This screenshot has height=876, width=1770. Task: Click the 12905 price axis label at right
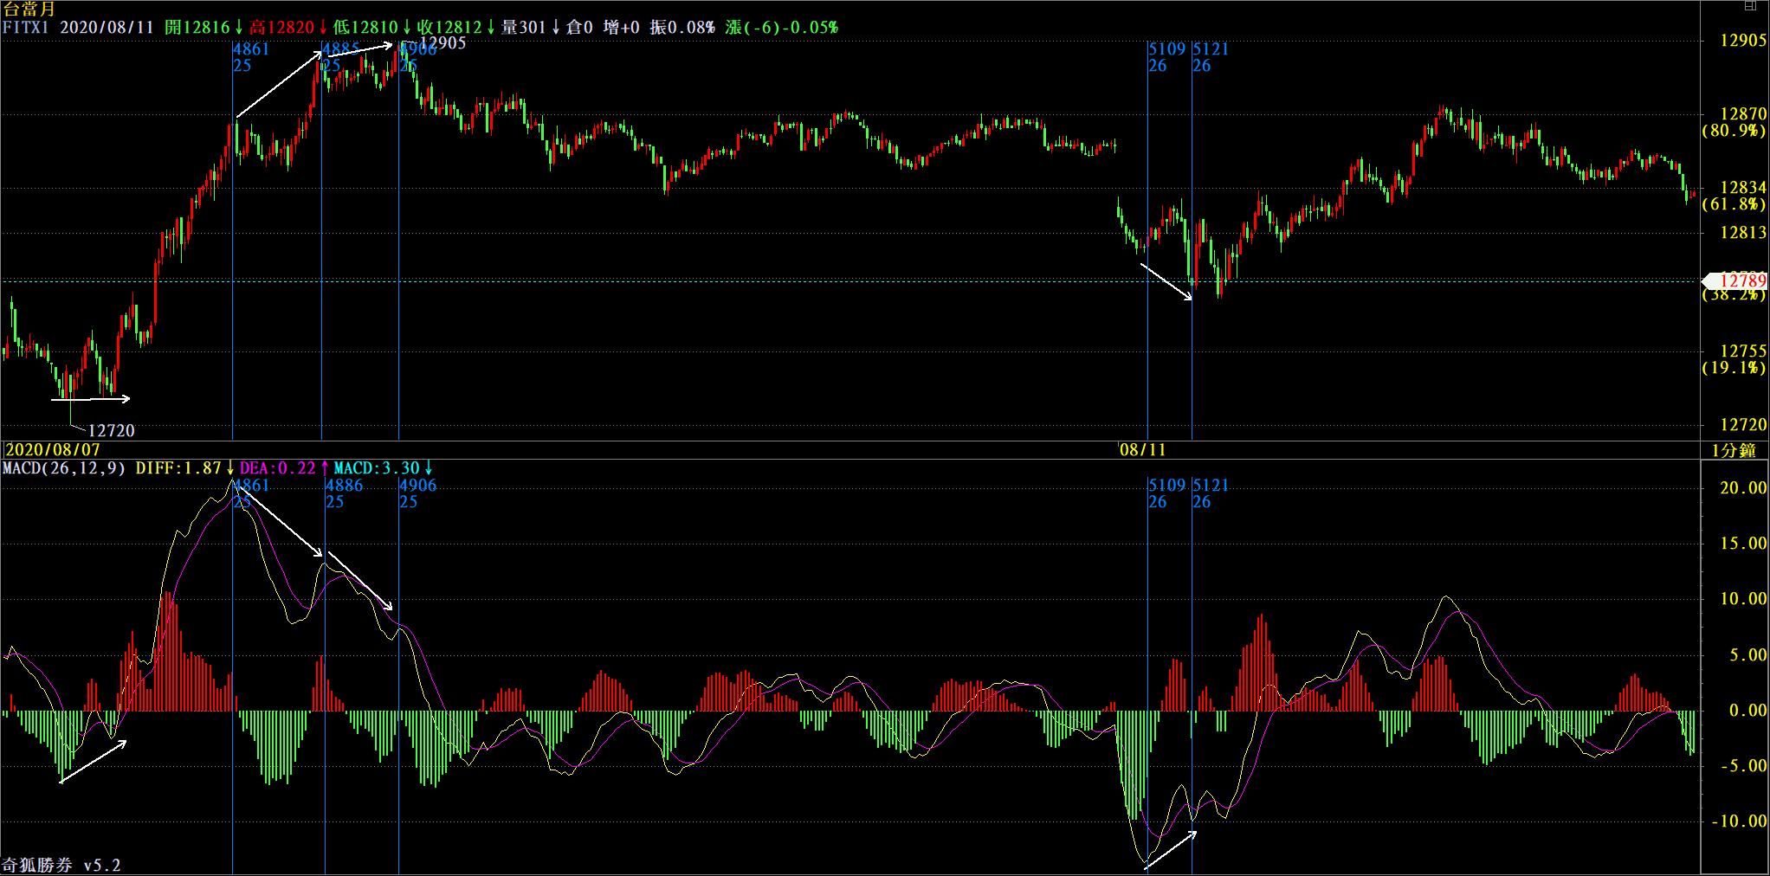click(1742, 40)
